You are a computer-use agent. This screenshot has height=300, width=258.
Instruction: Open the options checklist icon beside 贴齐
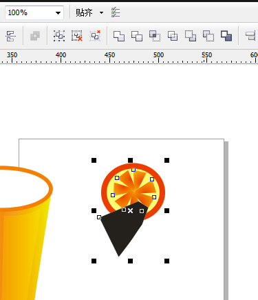(116, 12)
